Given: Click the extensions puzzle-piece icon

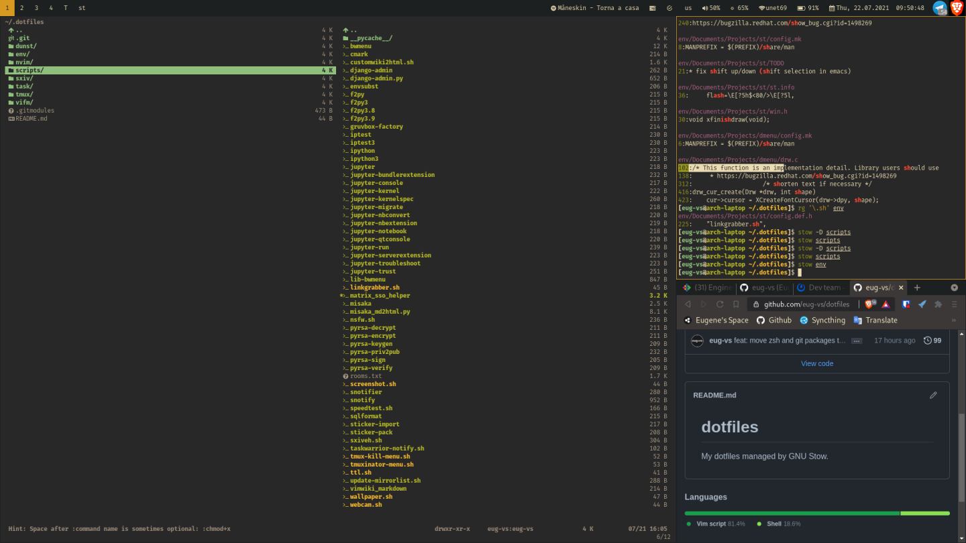Looking at the screenshot, I should pos(938,304).
